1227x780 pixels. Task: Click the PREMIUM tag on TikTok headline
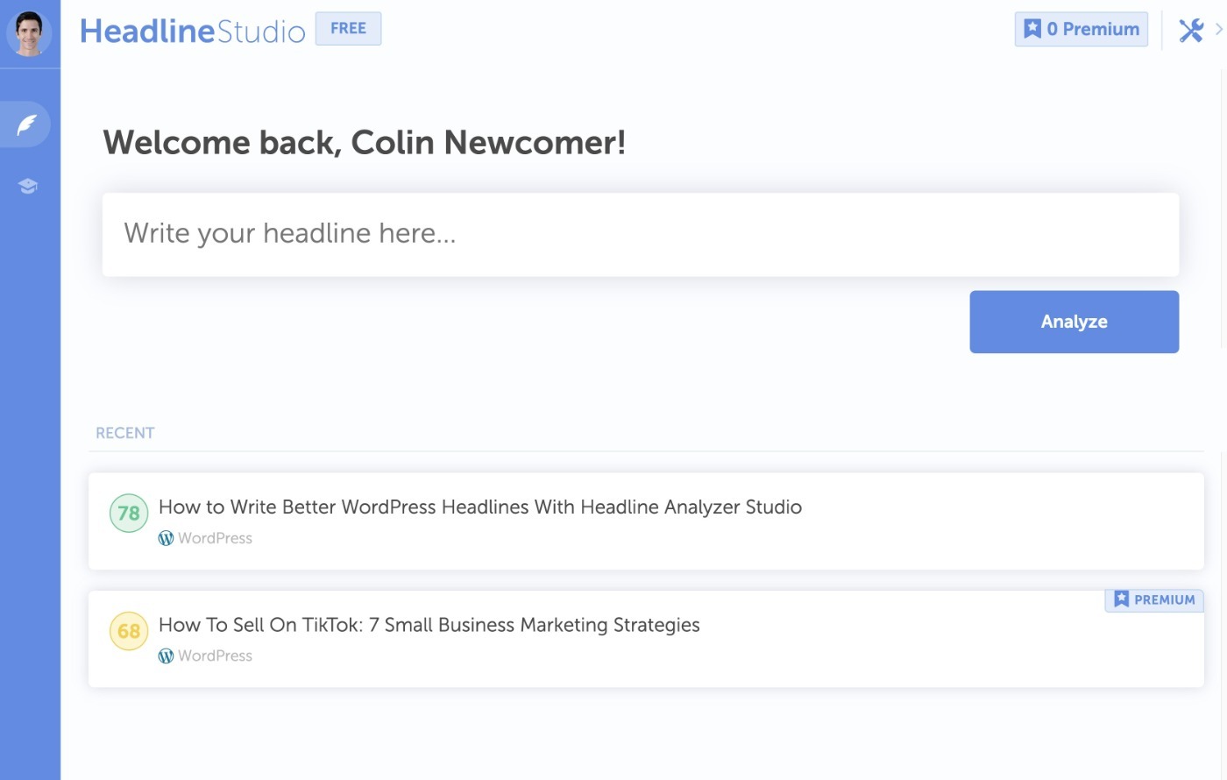point(1154,599)
